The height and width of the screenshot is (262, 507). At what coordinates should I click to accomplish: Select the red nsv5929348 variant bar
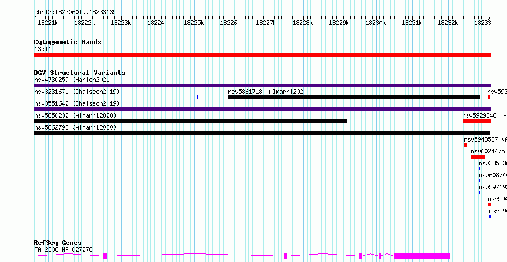[x=477, y=121]
